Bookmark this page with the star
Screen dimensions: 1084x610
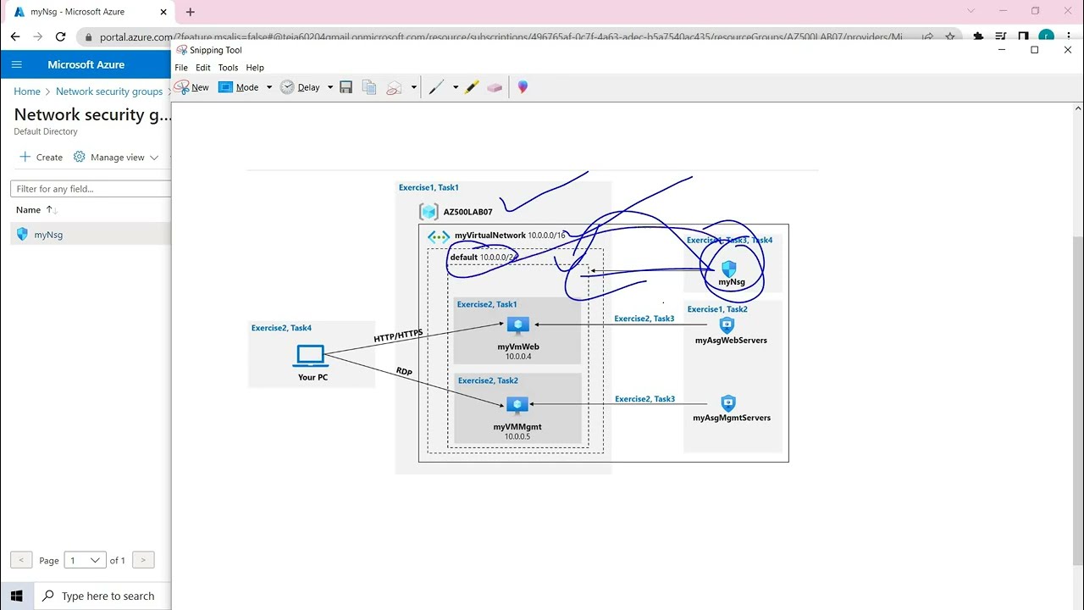coord(950,37)
